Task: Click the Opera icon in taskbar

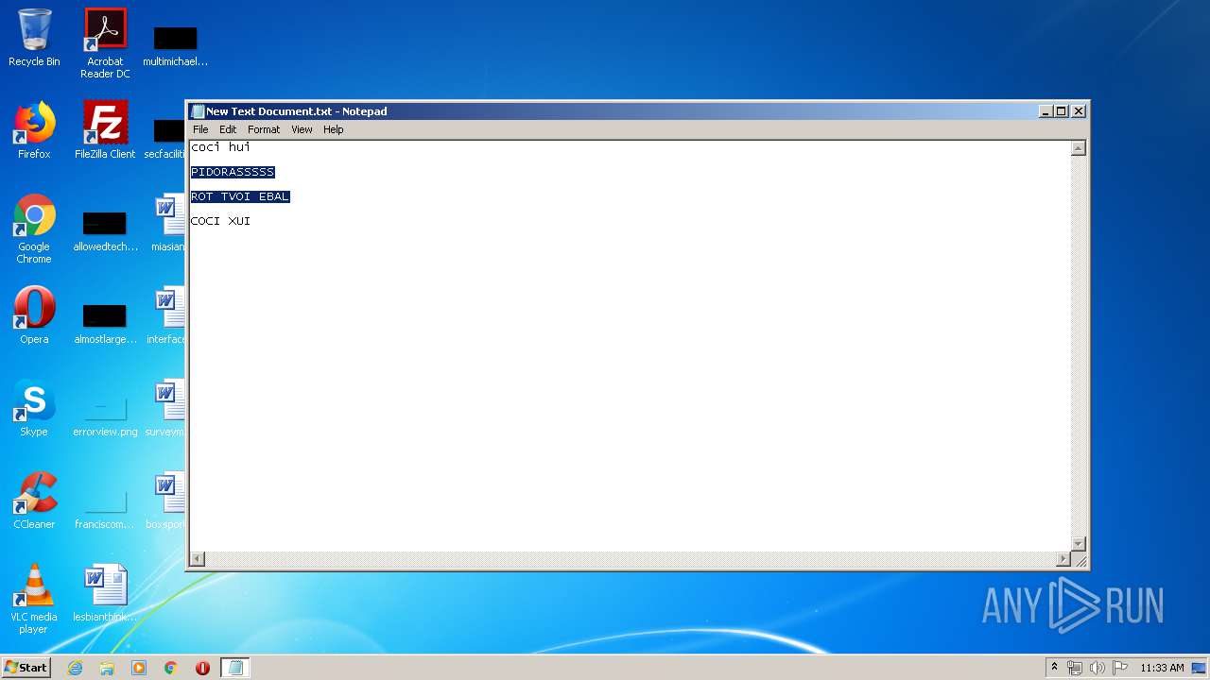Action: [x=202, y=668]
